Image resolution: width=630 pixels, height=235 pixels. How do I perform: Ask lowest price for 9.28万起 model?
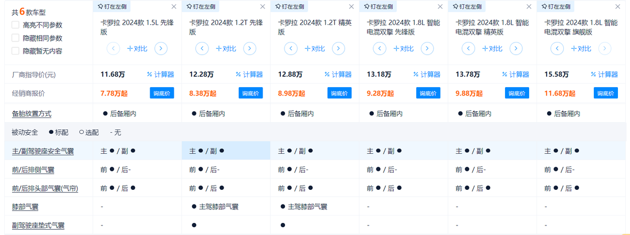point(428,93)
